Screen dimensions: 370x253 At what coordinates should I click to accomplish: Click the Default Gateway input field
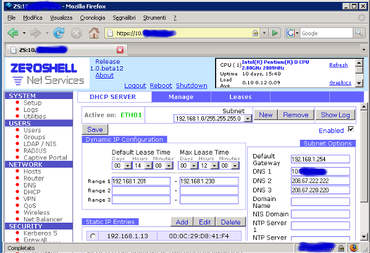pos(320,159)
